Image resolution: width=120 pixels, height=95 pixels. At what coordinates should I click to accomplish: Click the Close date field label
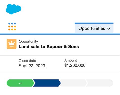[27, 61]
